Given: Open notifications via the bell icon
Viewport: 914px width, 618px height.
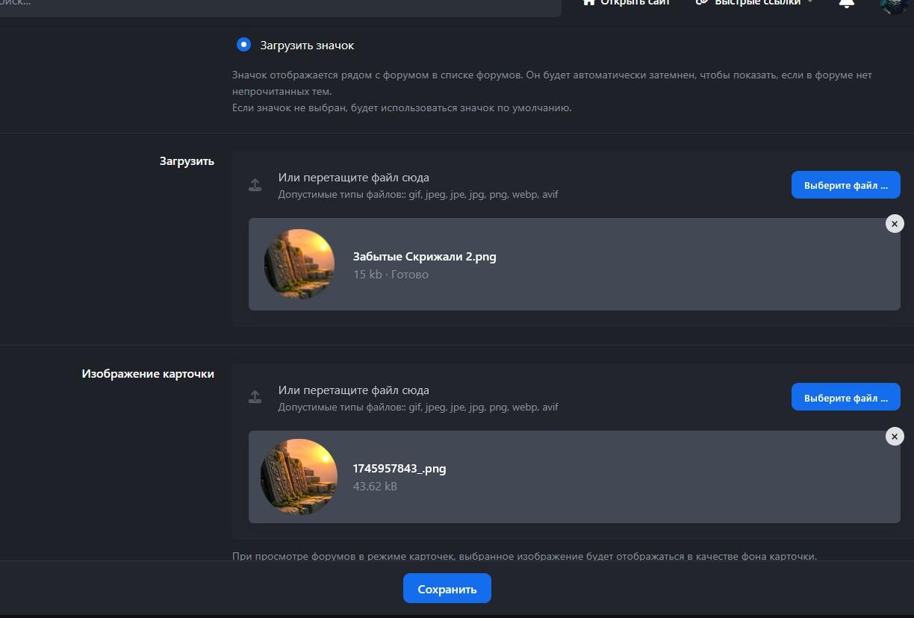Looking at the screenshot, I should pyautogui.click(x=846, y=4).
